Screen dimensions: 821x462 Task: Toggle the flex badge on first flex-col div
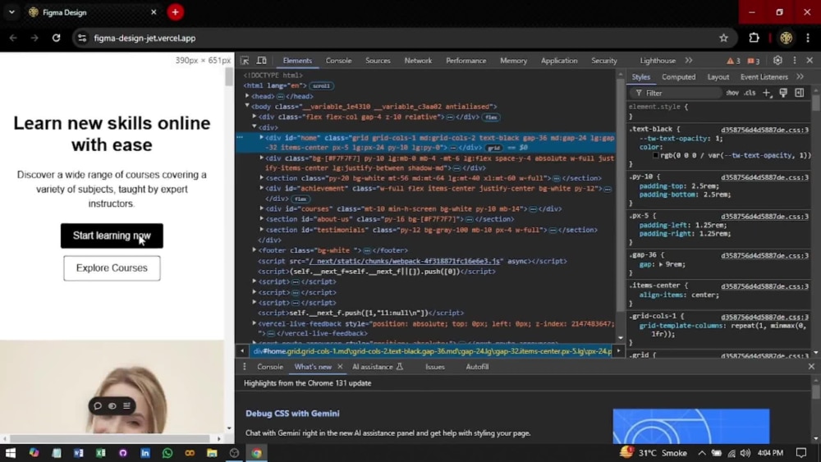point(491,117)
